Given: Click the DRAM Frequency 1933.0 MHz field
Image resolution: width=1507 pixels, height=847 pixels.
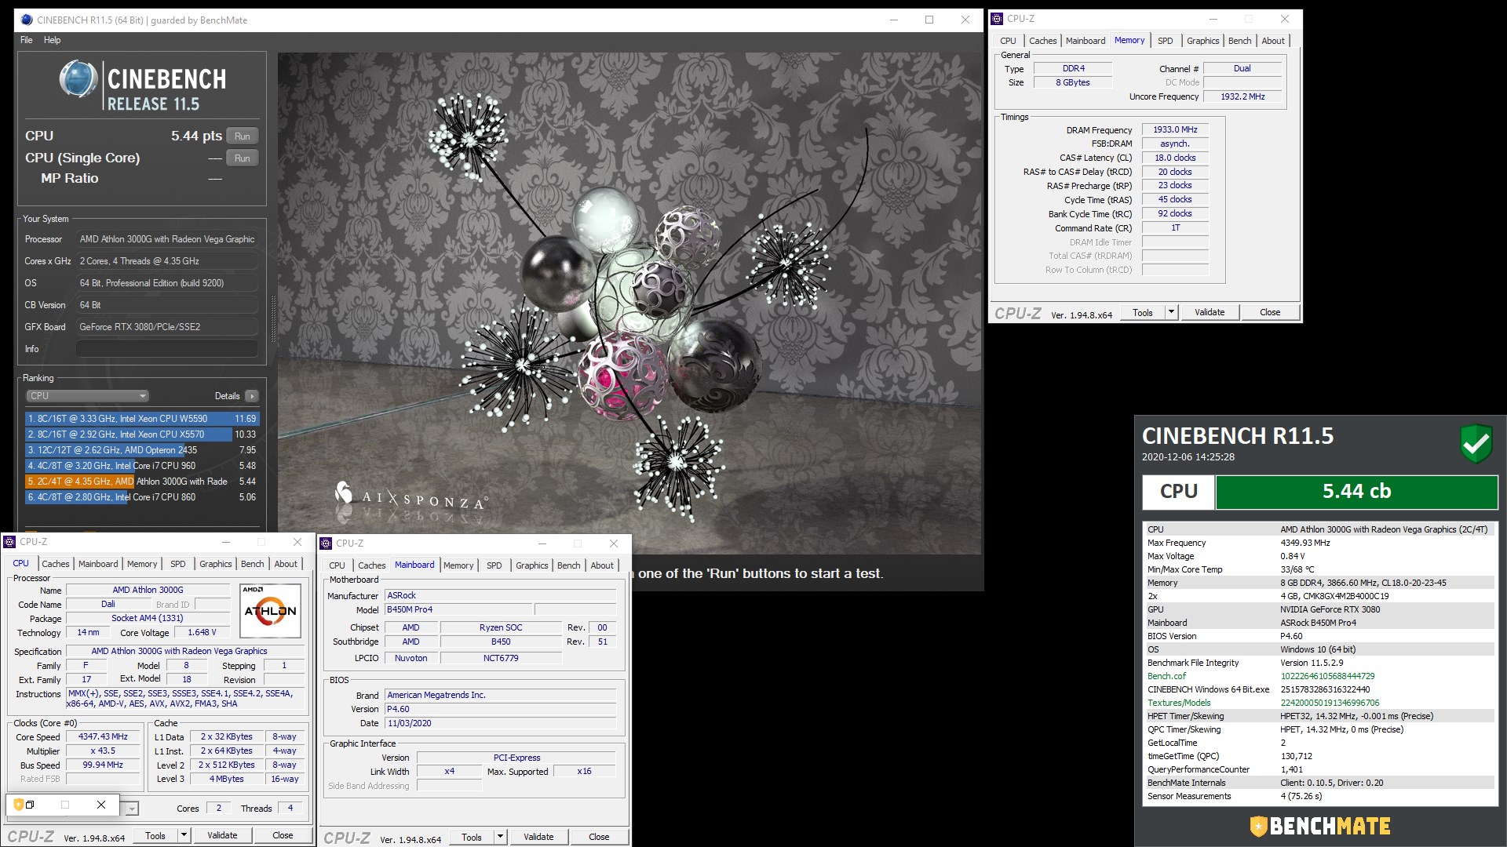Looking at the screenshot, I should coord(1175,130).
